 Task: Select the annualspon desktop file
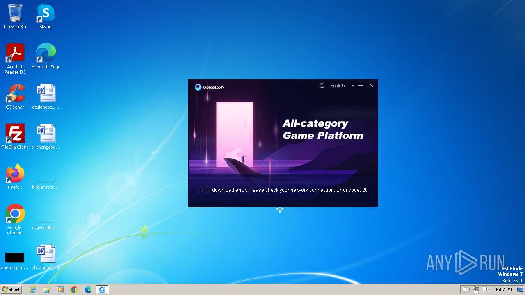(15, 261)
